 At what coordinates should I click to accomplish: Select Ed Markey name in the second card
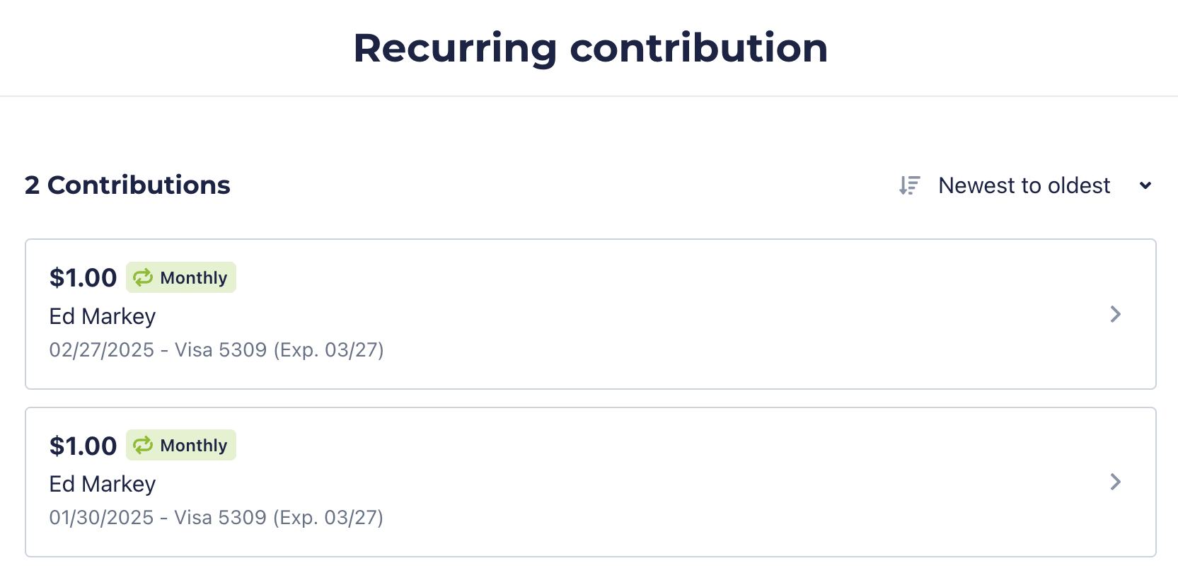[x=103, y=484]
